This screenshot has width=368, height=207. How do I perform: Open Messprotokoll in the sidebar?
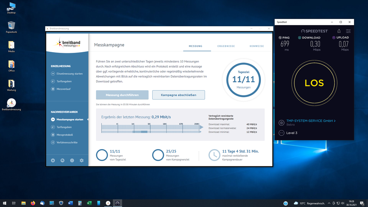62,135
